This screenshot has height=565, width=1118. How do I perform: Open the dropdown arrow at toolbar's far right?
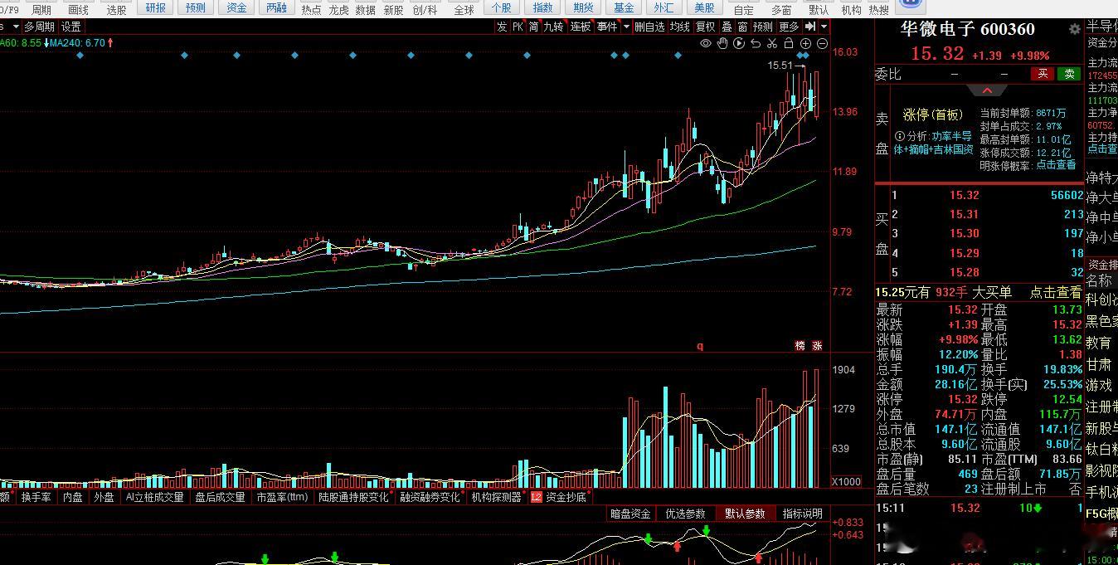pyautogui.click(x=824, y=26)
